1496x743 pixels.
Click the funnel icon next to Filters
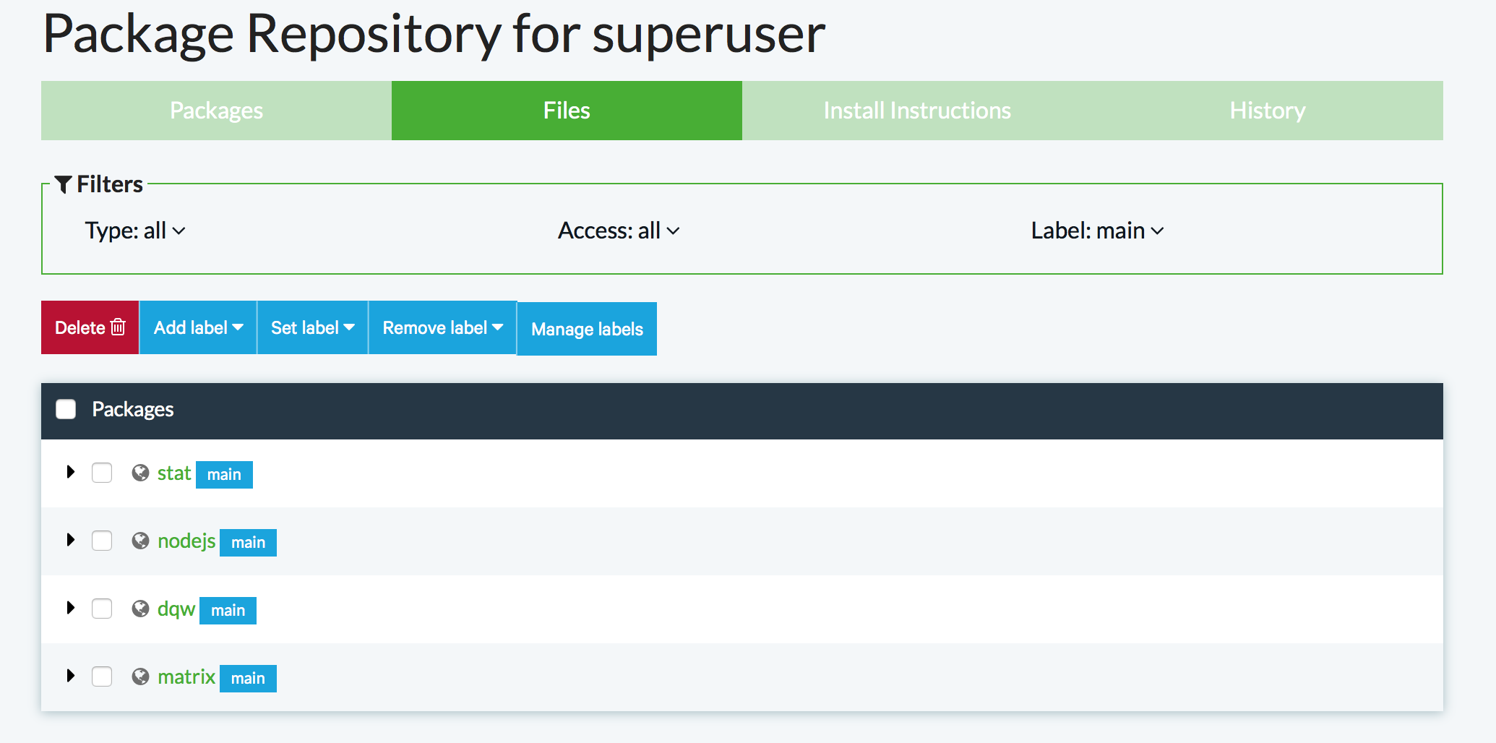click(x=63, y=185)
